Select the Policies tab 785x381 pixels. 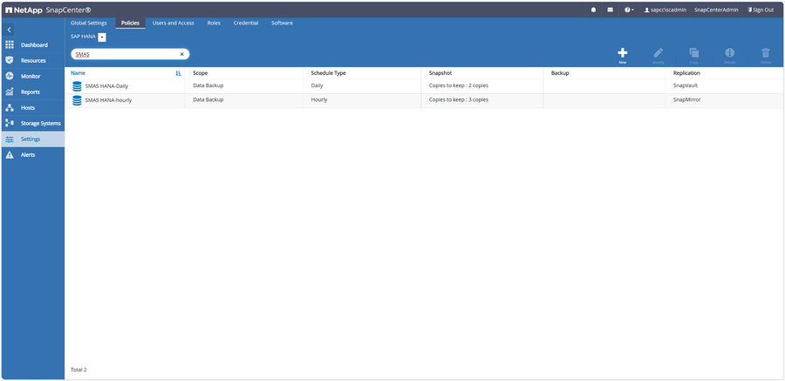pos(130,23)
